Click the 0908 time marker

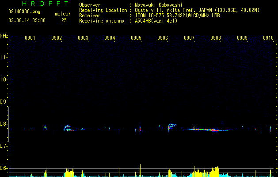[x=216, y=38]
